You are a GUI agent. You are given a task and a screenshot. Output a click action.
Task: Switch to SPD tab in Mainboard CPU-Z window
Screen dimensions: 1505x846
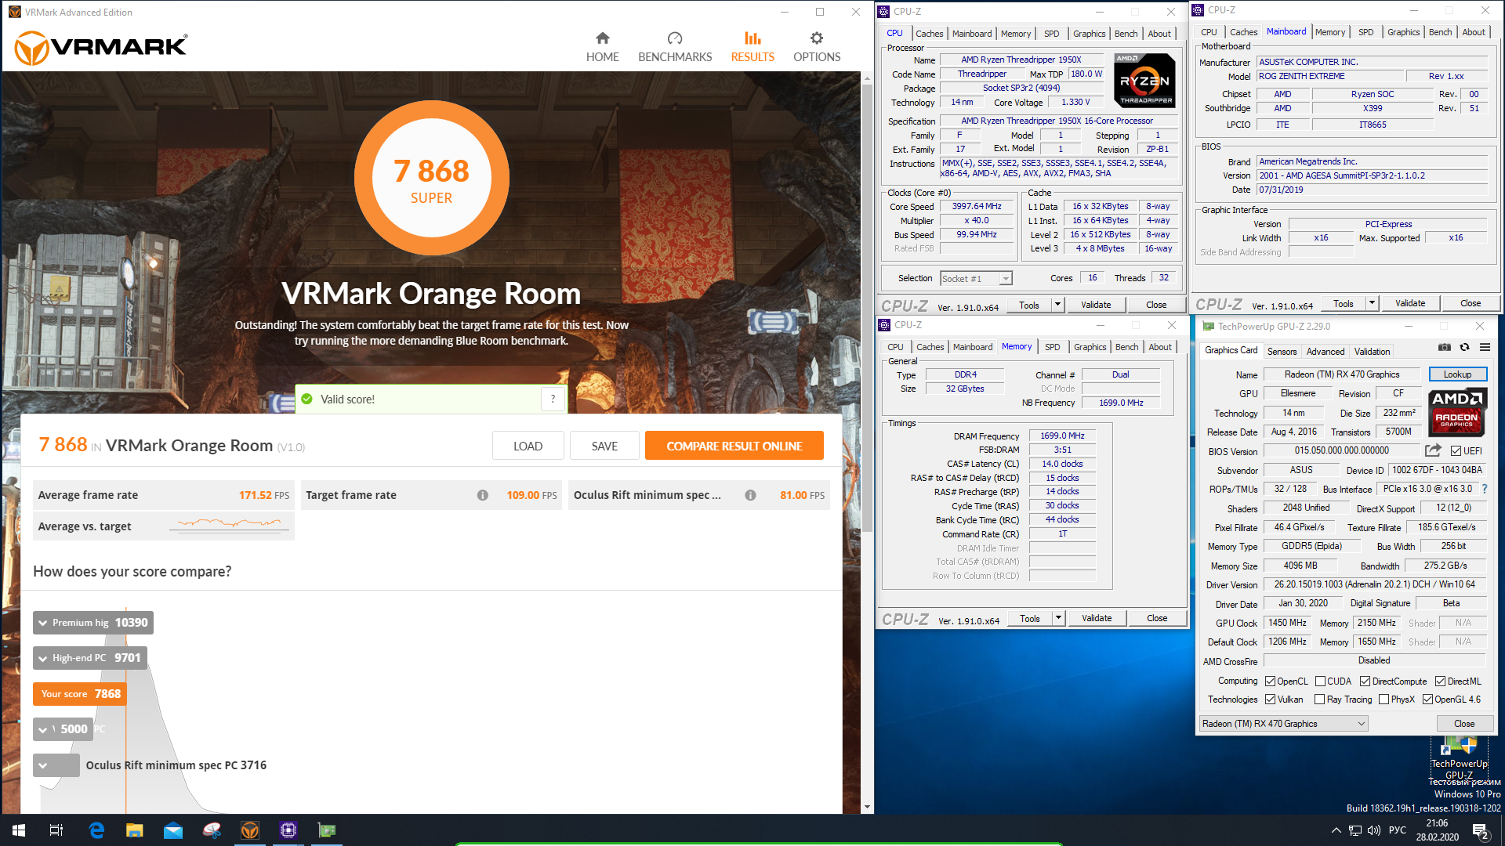(1365, 32)
